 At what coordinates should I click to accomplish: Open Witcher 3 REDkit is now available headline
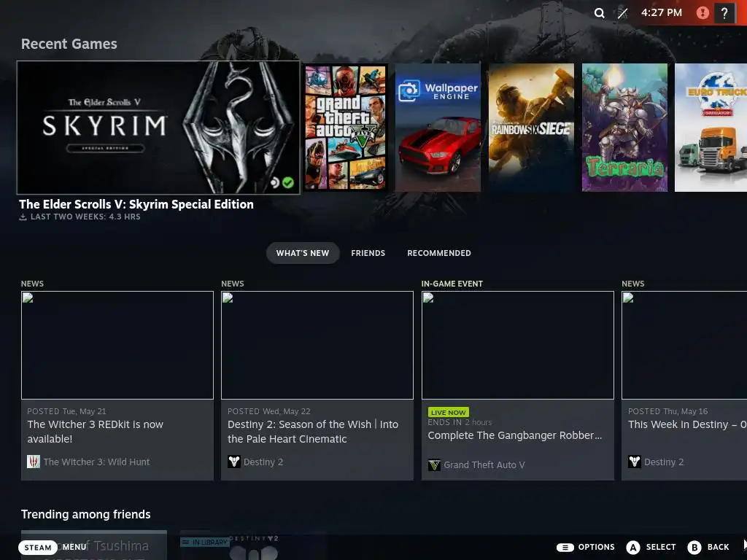coord(96,432)
